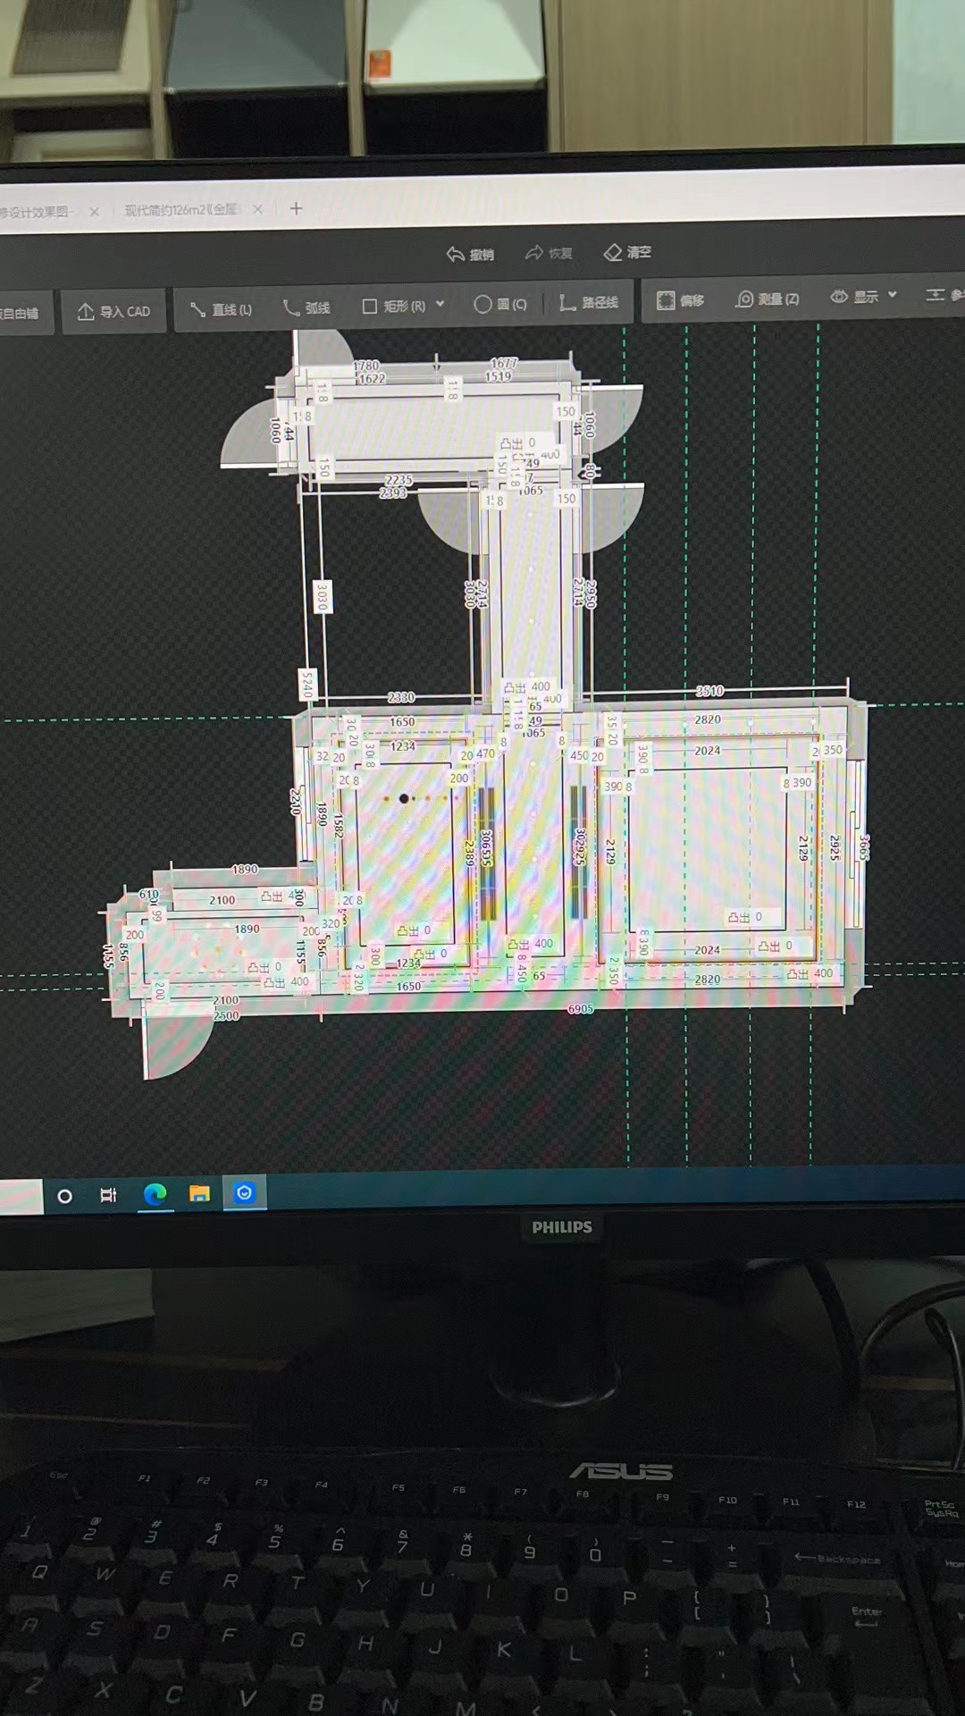The height and width of the screenshot is (1716, 965).
Task: Click the Redo (恢复) arrow icon
Action: pyautogui.click(x=534, y=253)
